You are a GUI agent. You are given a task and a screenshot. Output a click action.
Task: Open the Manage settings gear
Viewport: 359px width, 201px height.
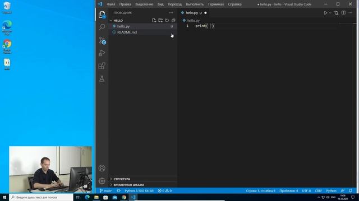[x=102, y=181]
